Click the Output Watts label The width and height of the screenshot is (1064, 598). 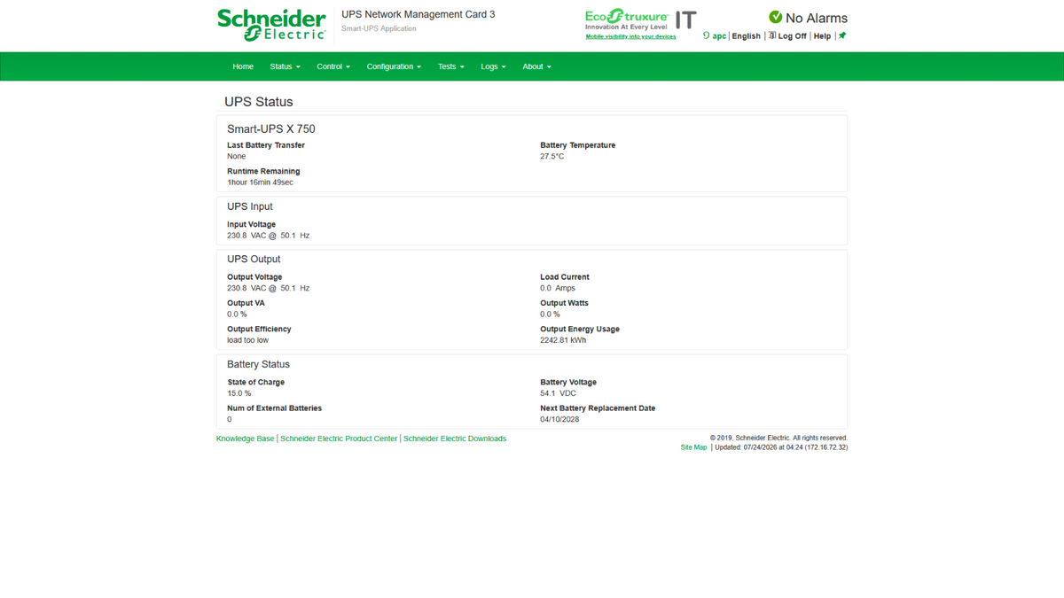point(564,303)
